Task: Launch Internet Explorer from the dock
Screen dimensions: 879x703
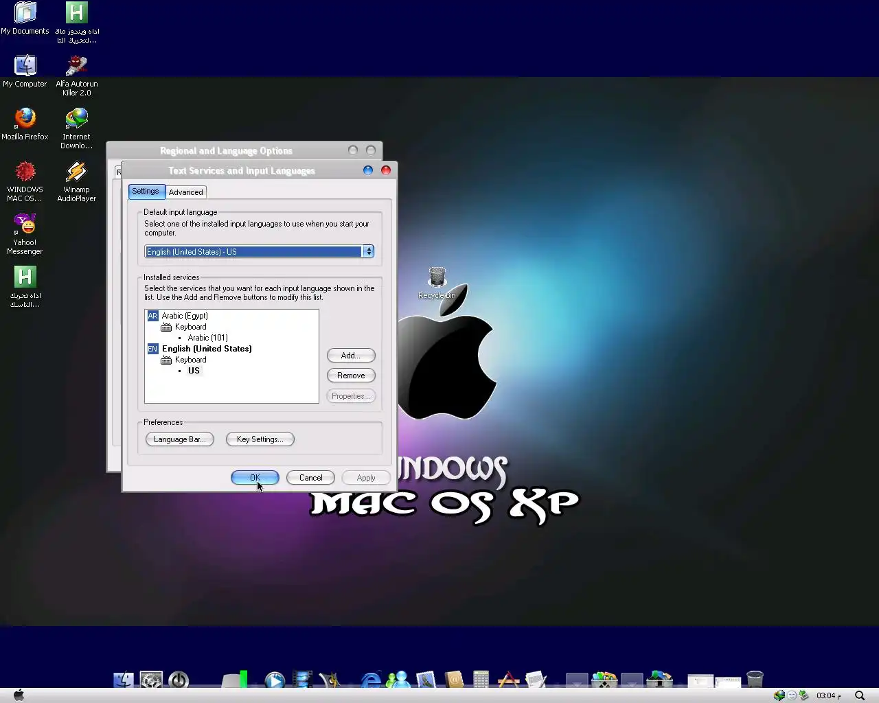Action: point(371,680)
